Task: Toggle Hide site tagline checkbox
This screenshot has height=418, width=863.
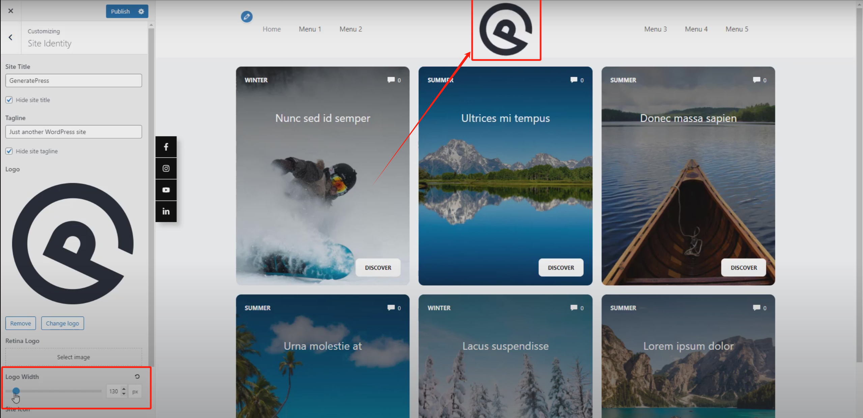Action: pyautogui.click(x=9, y=151)
